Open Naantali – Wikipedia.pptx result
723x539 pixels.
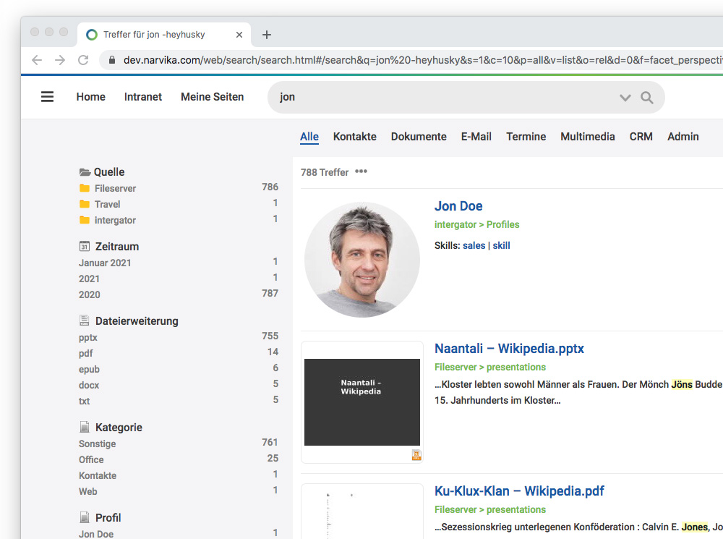pos(509,349)
